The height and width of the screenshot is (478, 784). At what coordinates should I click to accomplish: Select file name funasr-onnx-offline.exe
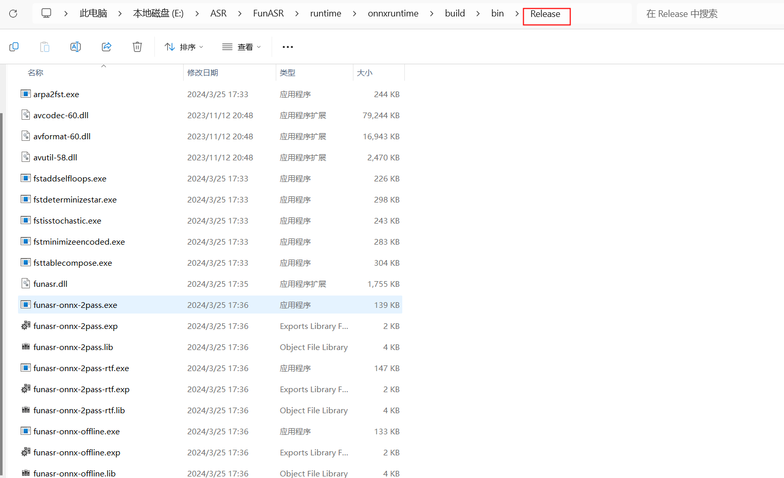77,431
